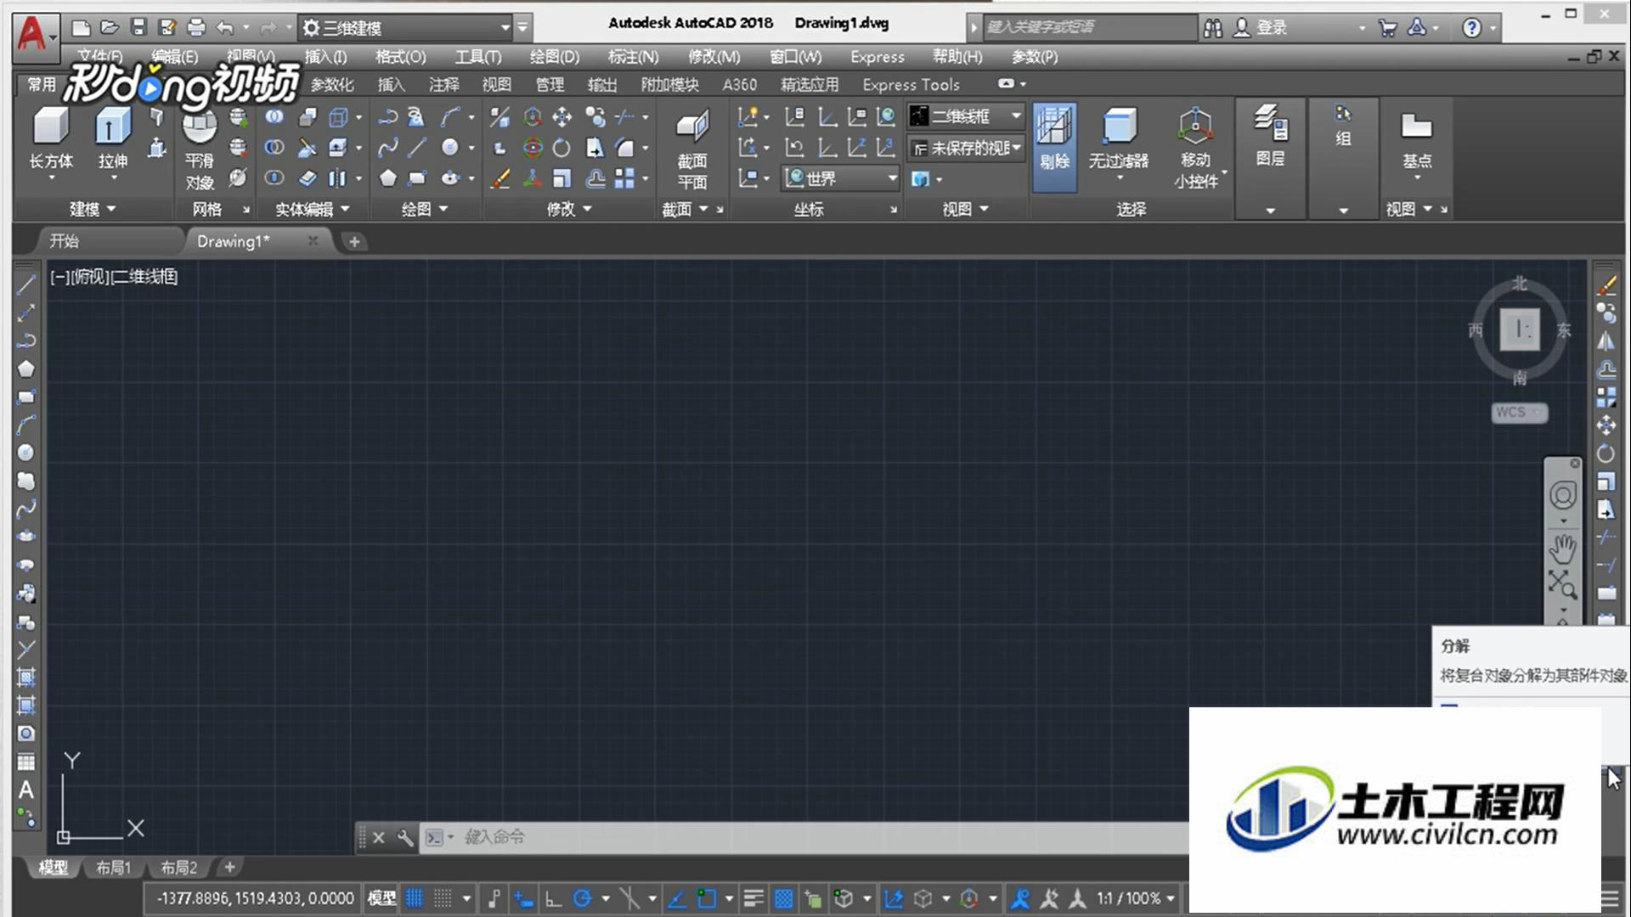Choose the Section Plane (截面平面) tool

pos(692,149)
